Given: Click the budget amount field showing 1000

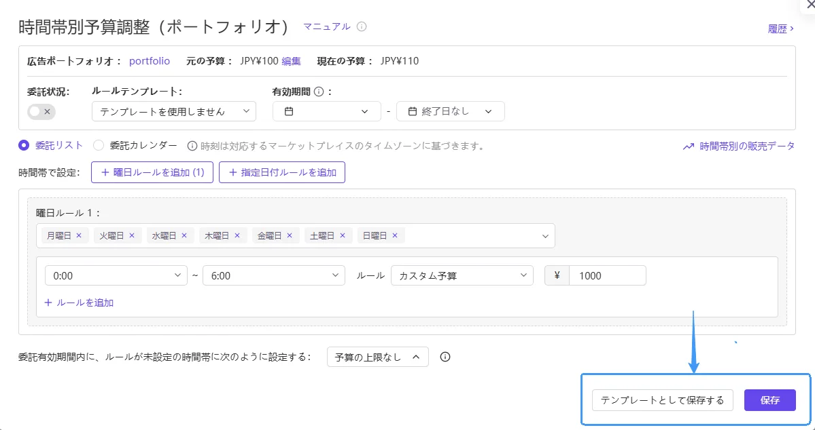Looking at the screenshot, I should pos(608,275).
